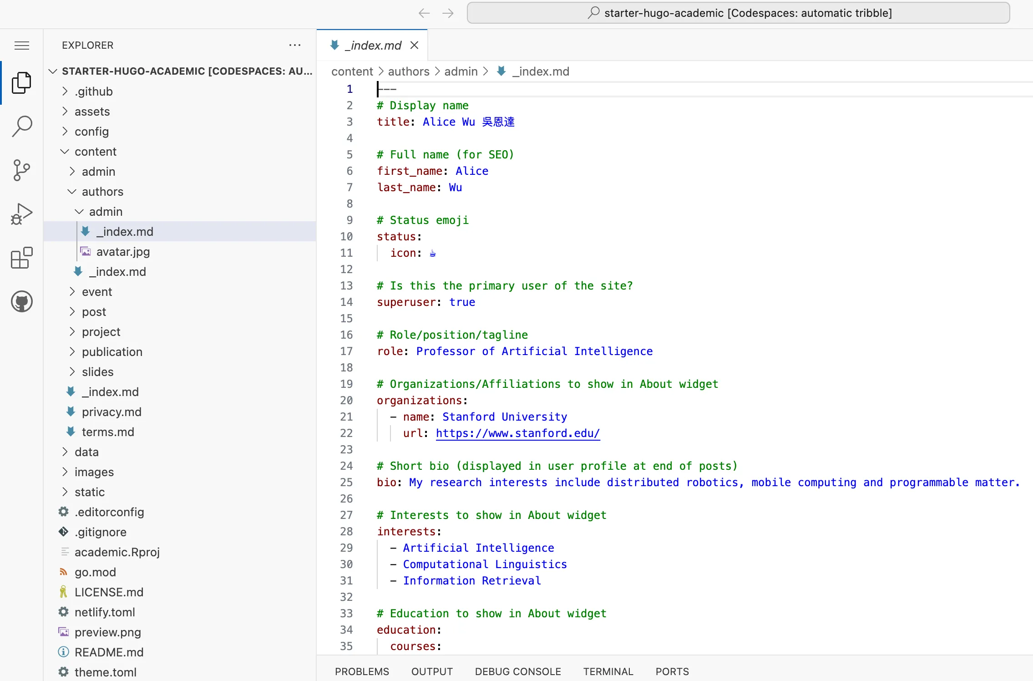
Task: Click authors in the breadcrumb path
Action: [x=408, y=71]
